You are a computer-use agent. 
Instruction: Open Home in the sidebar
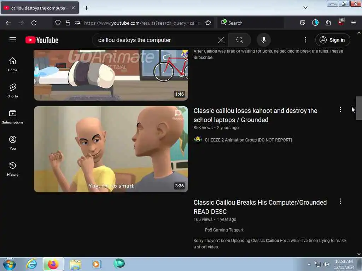(x=13, y=65)
